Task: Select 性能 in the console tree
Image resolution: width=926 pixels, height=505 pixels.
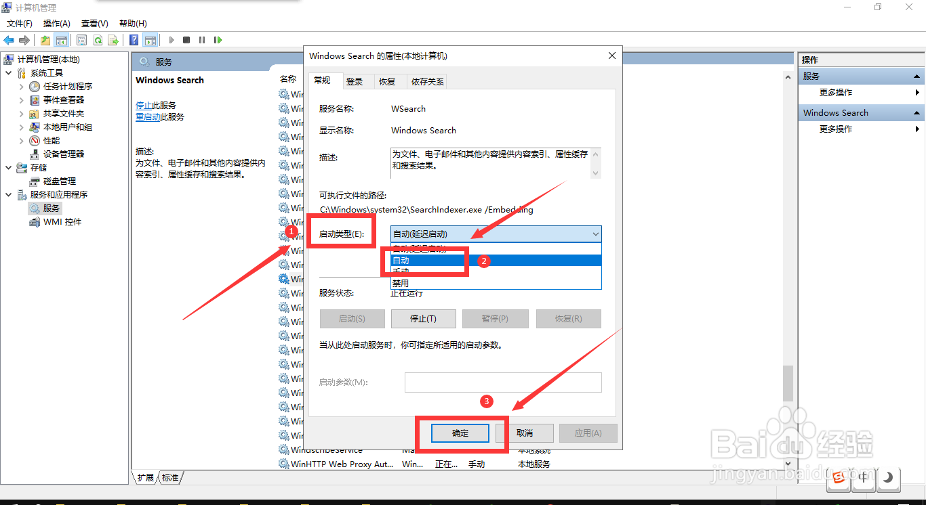Action: coord(52,140)
